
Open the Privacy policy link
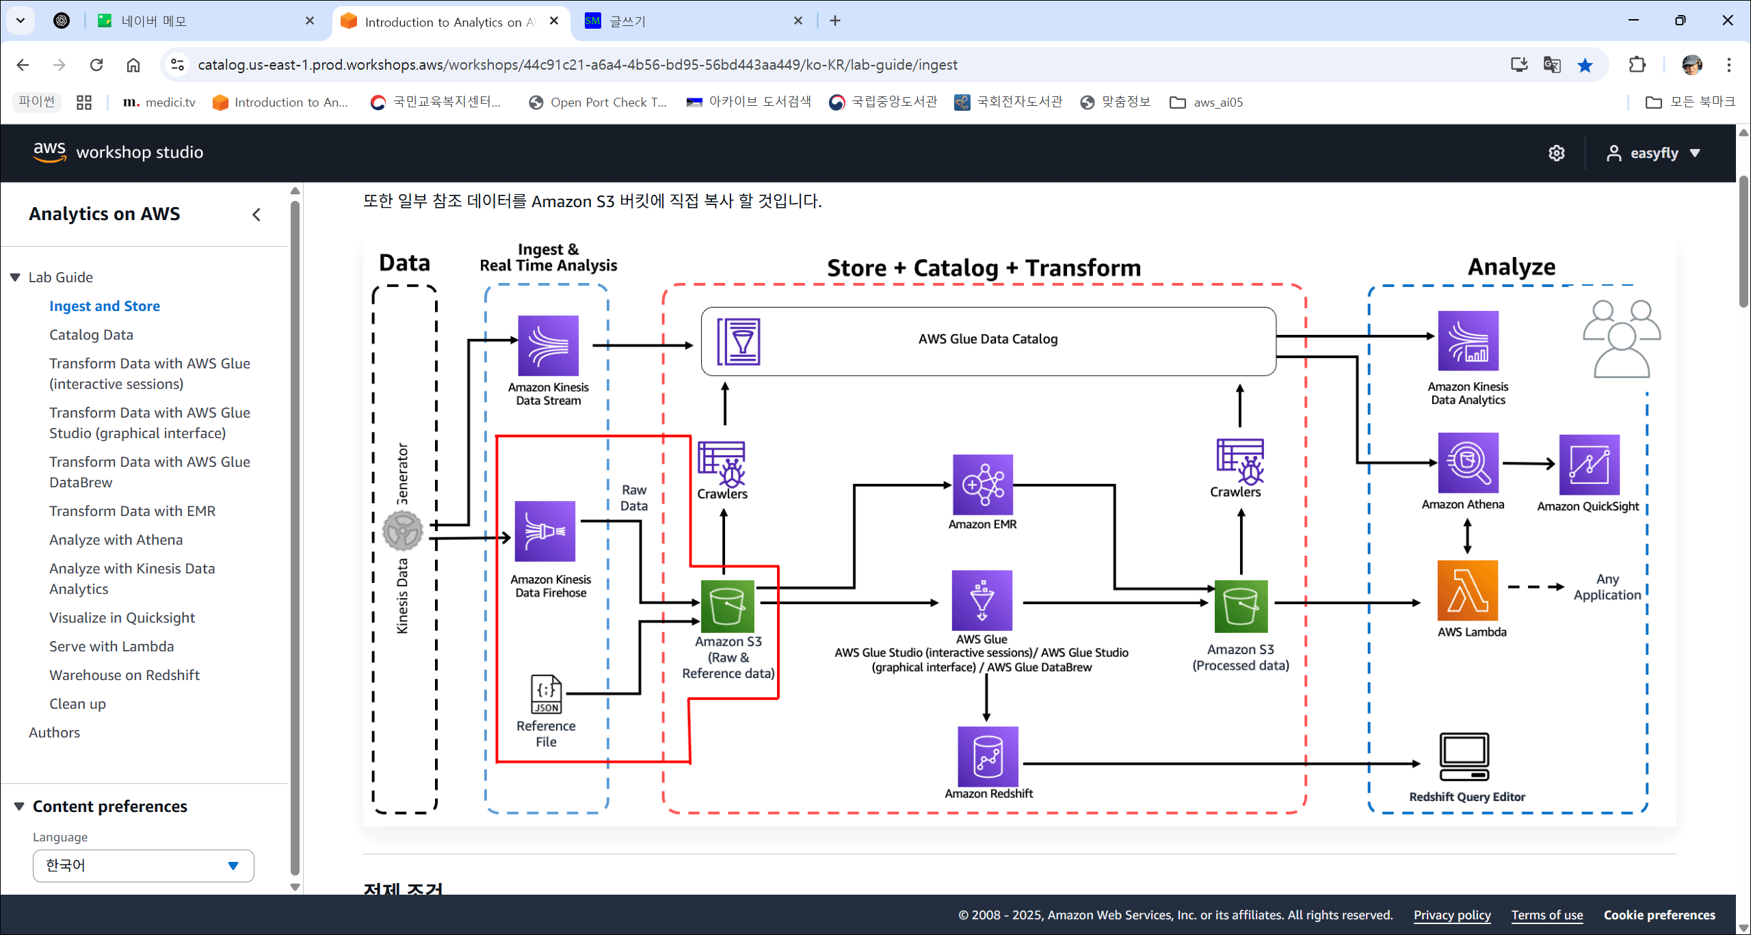point(1451,915)
